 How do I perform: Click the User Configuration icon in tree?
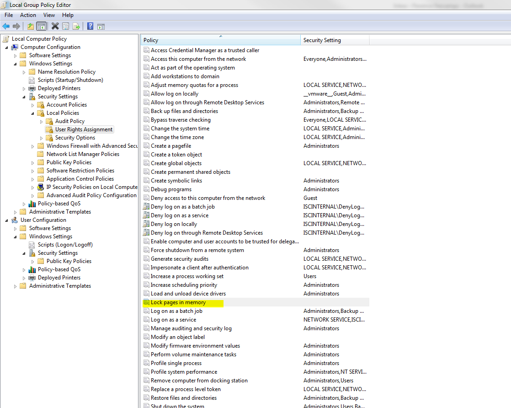14,220
